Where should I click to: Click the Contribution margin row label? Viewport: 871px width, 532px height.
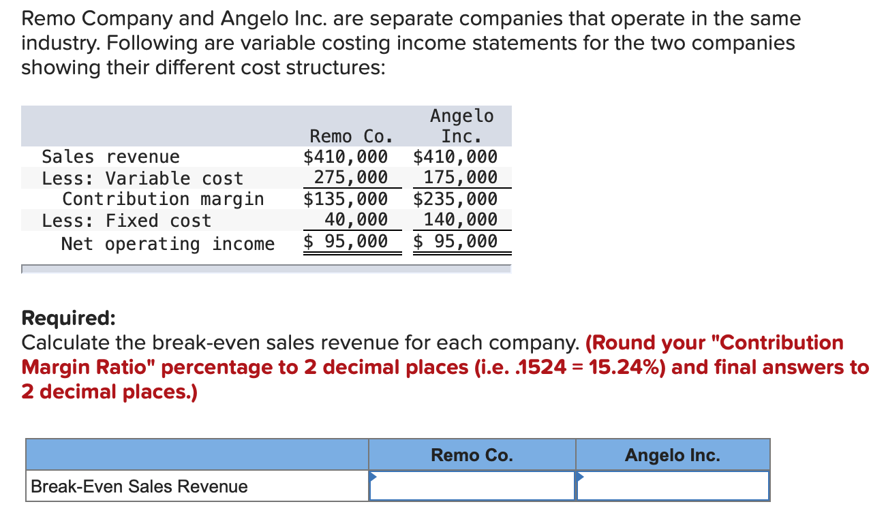pyautogui.click(x=163, y=199)
